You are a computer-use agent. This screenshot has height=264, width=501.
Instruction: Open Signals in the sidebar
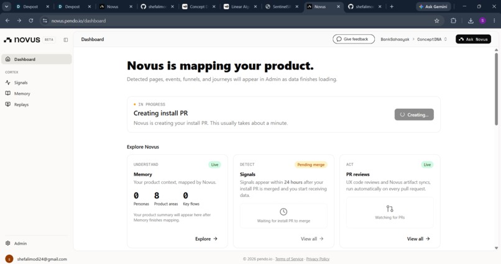21,83
